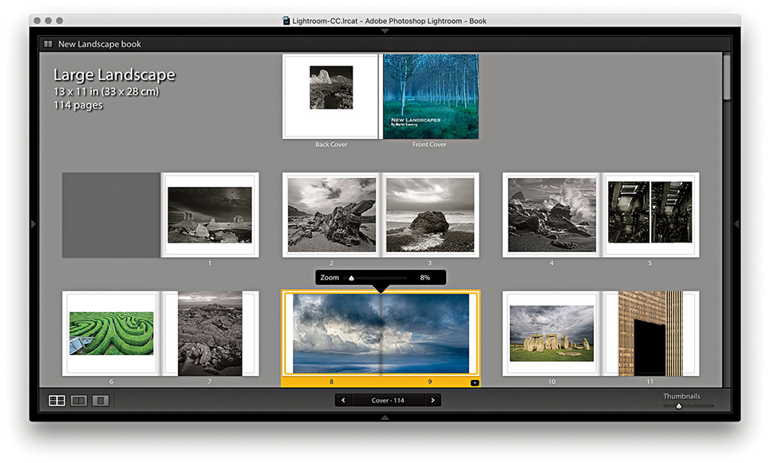Select page 10 Stonehenge photo
Image resolution: width=770 pixels, height=463 pixels.
pyautogui.click(x=551, y=333)
